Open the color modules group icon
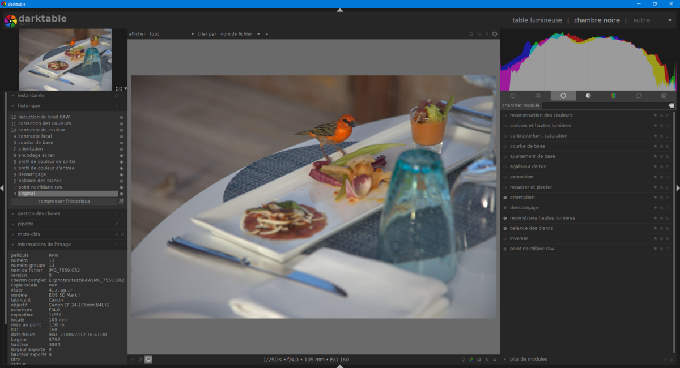The height and width of the screenshot is (368, 680). tap(613, 96)
